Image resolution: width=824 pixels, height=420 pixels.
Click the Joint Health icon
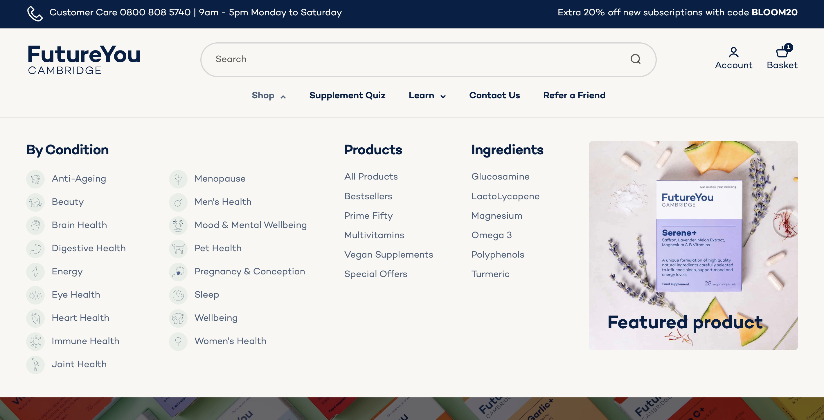[x=35, y=365]
